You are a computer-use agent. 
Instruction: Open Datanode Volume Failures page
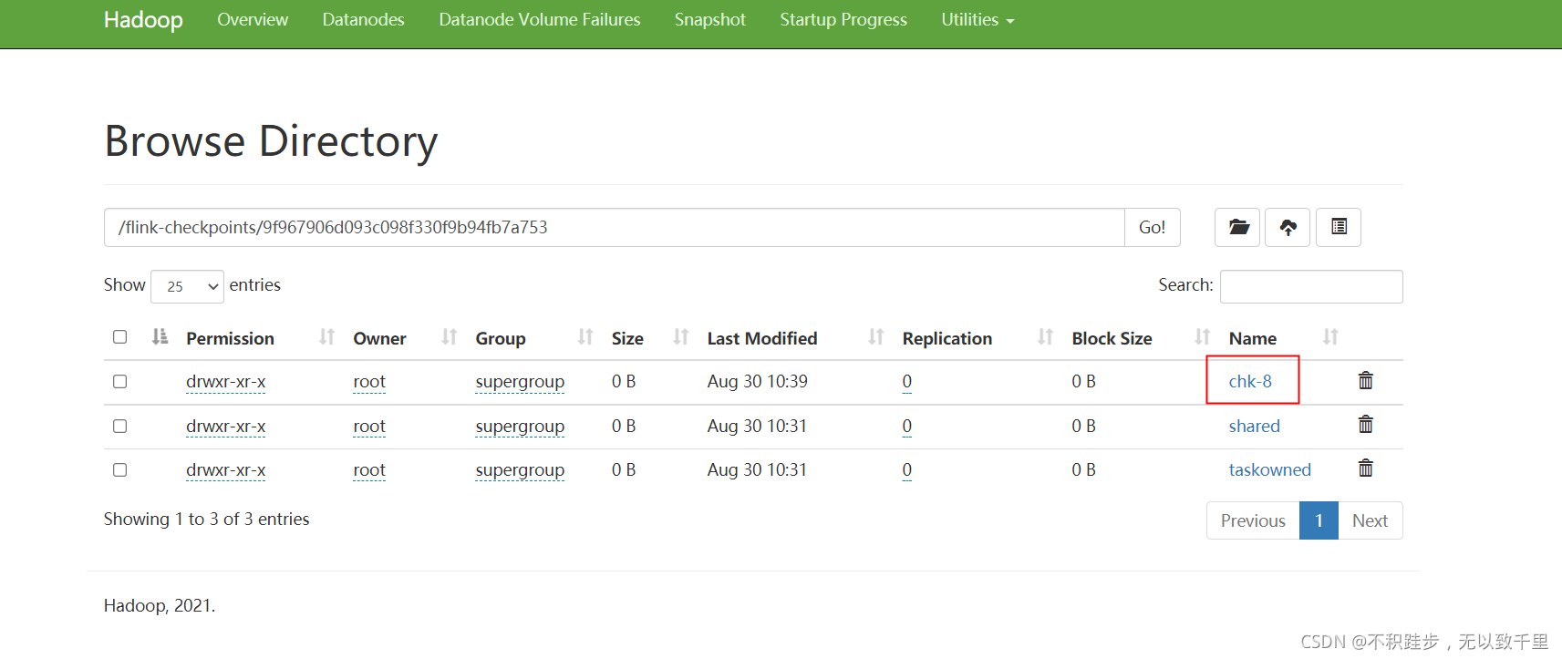click(540, 19)
